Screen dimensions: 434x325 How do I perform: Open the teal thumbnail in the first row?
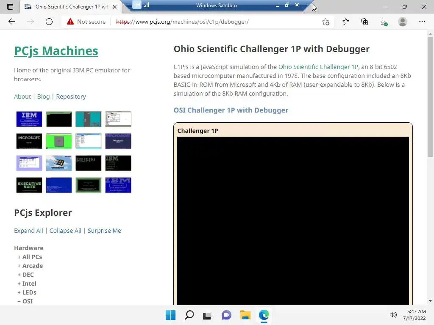click(88, 119)
